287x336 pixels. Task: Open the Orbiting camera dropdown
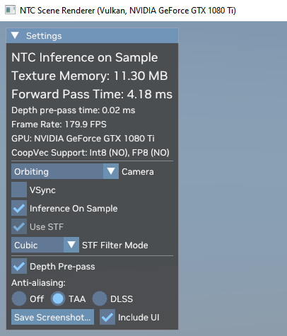click(x=65, y=171)
